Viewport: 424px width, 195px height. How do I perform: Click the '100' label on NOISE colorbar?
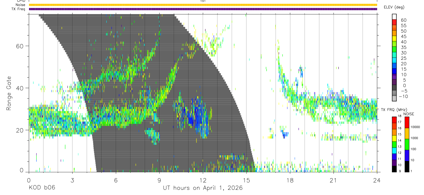pos(413,149)
